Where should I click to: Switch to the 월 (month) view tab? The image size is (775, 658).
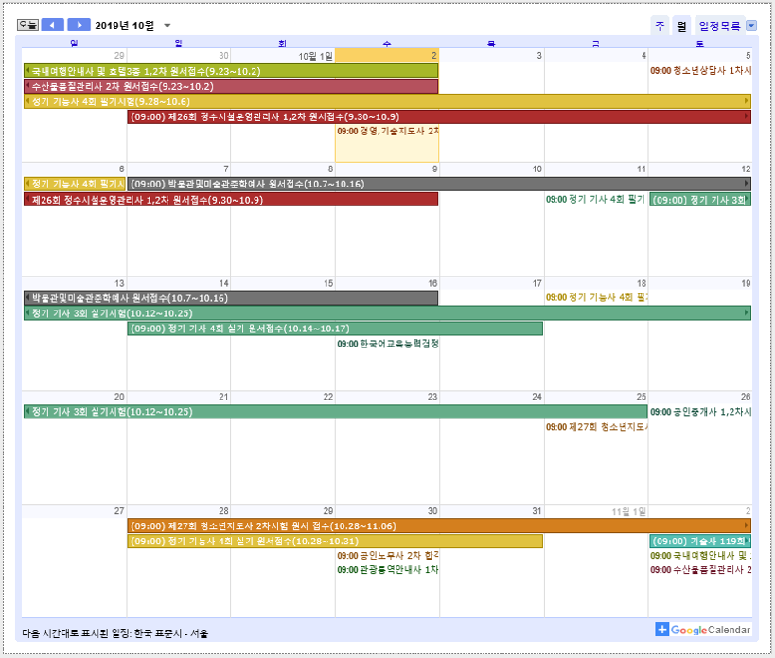[x=681, y=27]
